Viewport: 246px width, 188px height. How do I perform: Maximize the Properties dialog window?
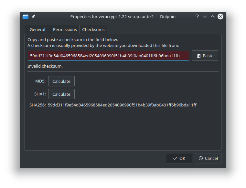pyautogui.click(x=213, y=17)
